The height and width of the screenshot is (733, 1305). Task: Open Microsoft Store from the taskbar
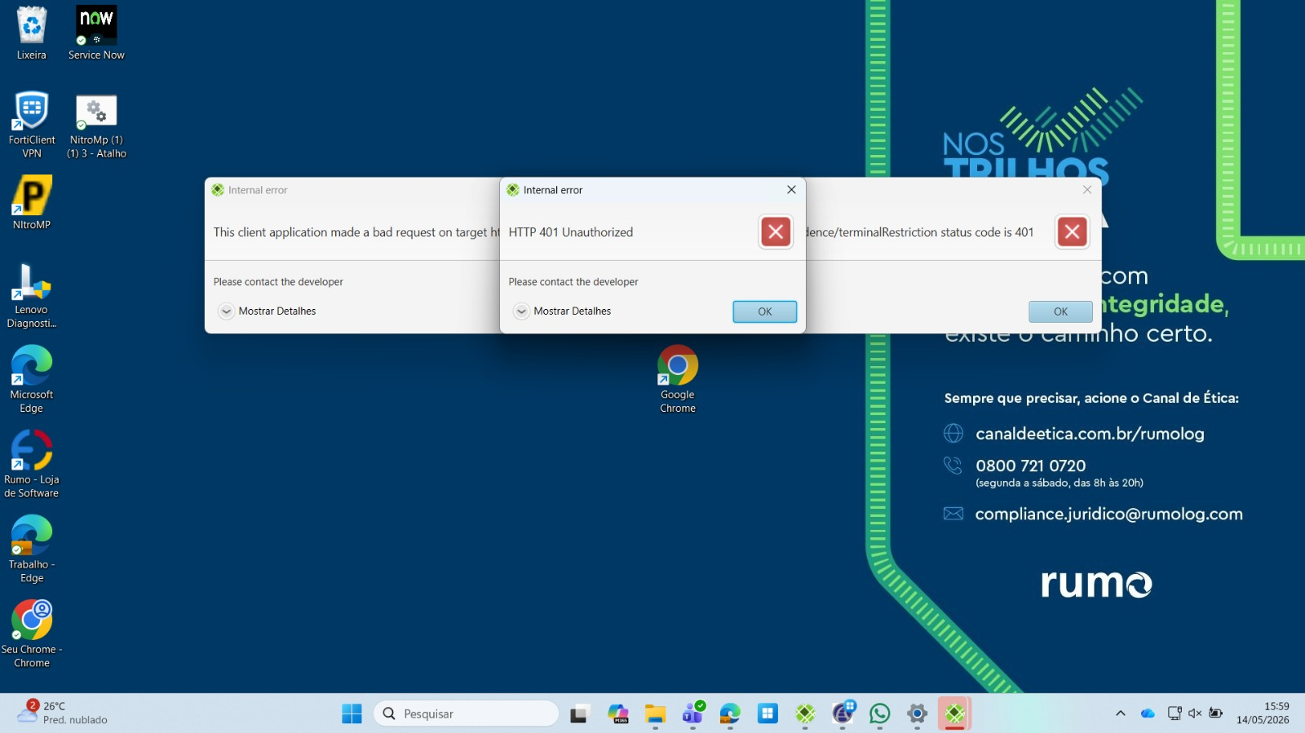(768, 714)
